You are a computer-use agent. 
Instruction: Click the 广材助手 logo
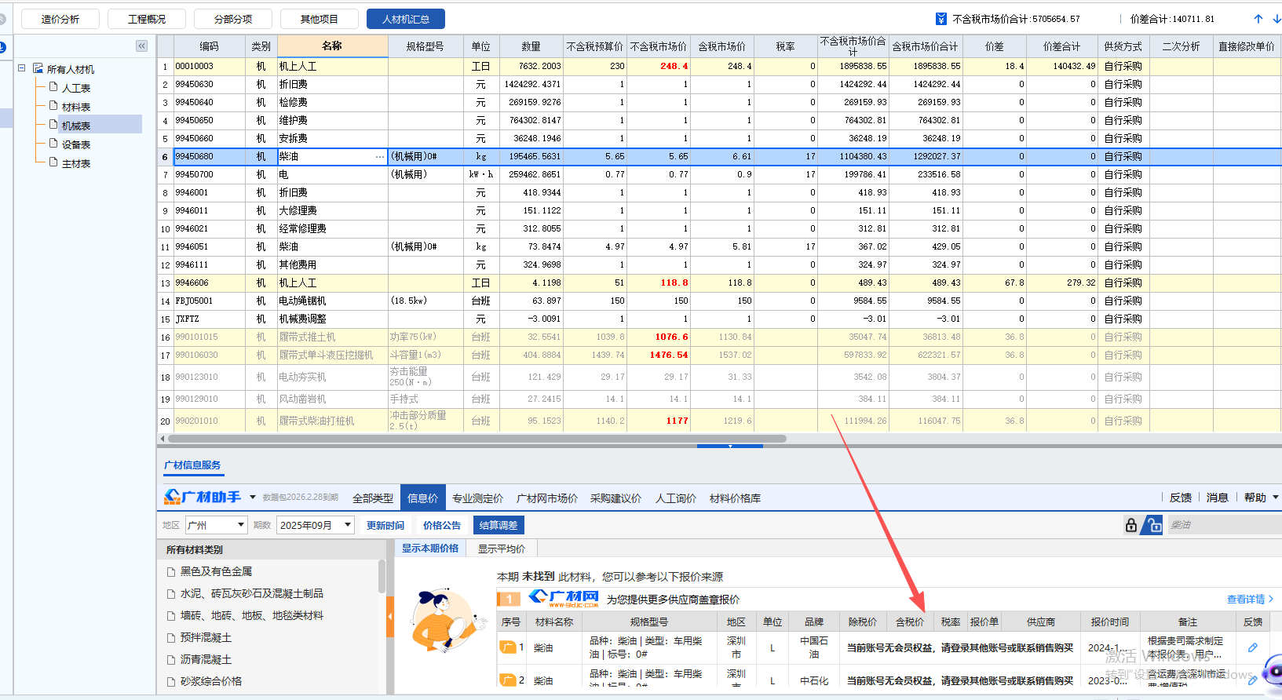[203, 497]
